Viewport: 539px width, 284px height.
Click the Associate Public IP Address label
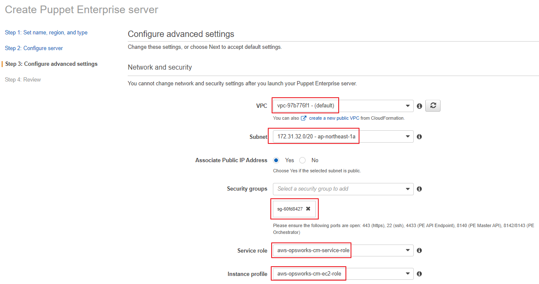[231, 160]
